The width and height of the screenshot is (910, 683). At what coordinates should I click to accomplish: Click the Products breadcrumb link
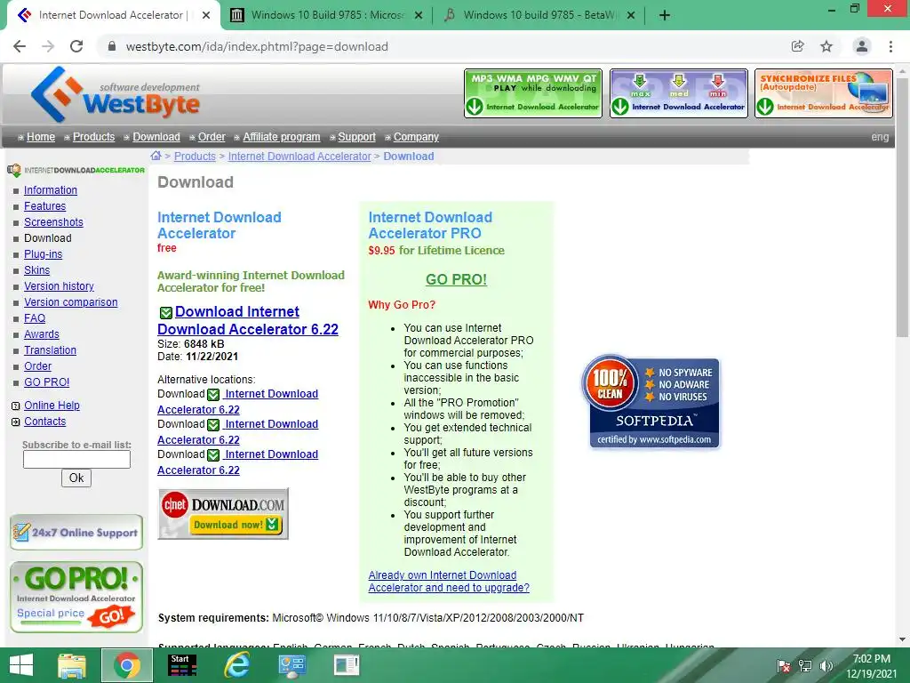195,157
